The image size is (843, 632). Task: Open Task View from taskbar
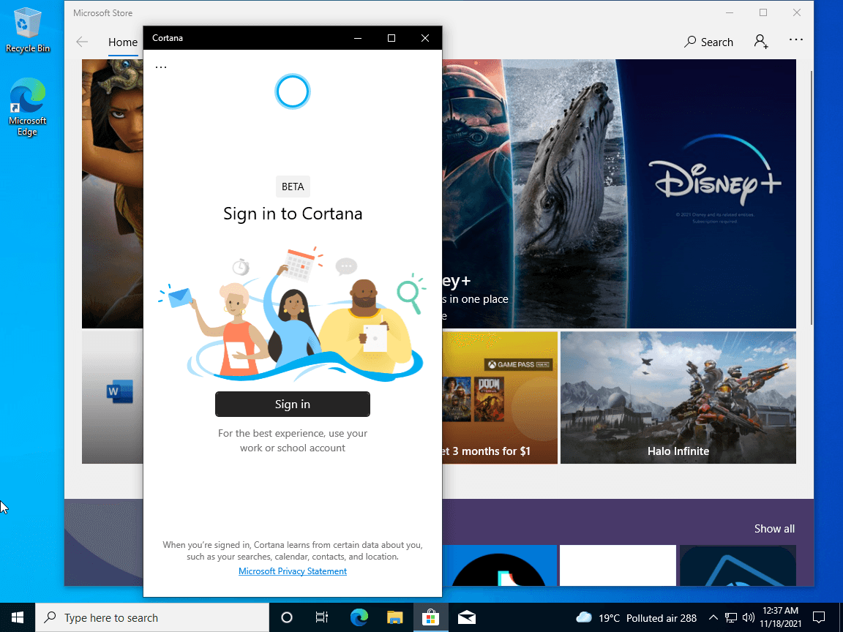(321, 617)
